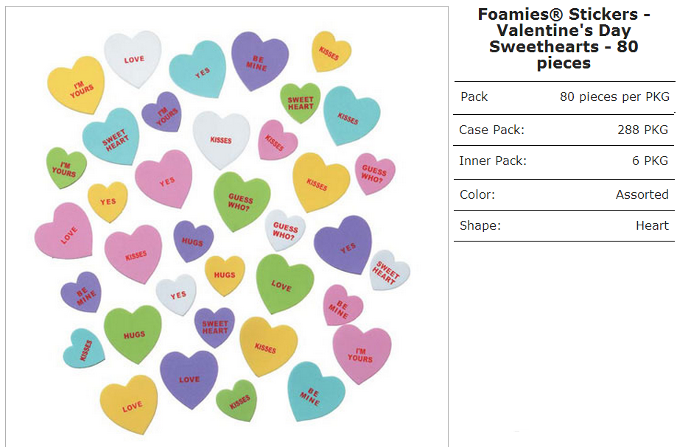Click the teal YES heart sticker
This screenshot has height=447, width=677.
[198, 69]
